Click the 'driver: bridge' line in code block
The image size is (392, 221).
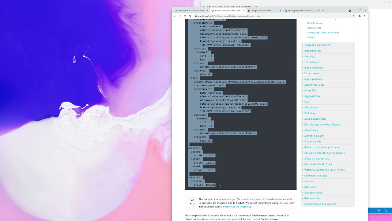tap(205, 185)
